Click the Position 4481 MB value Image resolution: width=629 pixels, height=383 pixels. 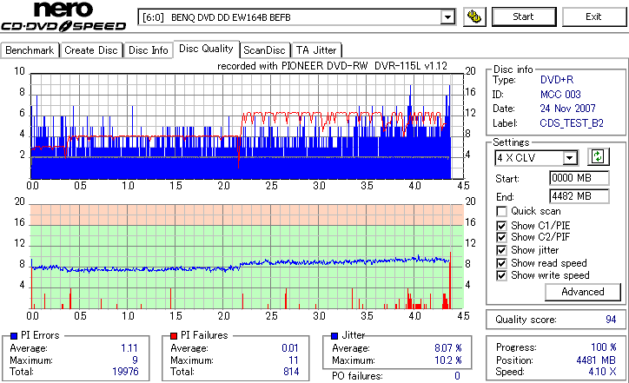coord(596,360)
